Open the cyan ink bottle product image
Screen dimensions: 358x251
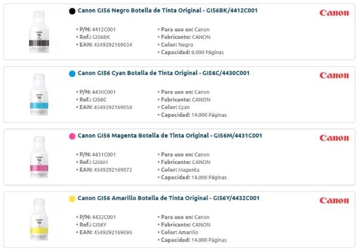coord(39,95)
